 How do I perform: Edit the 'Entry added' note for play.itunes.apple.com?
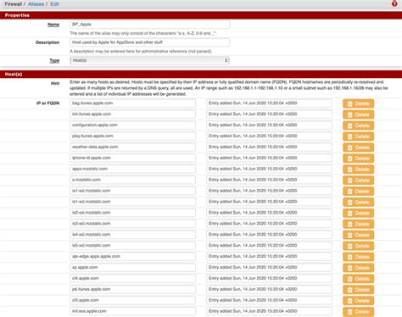269,136
